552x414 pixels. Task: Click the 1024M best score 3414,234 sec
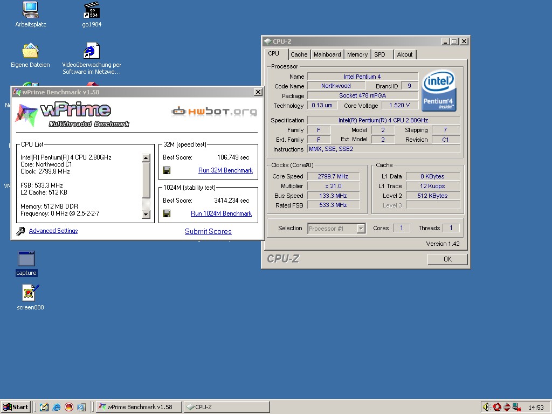coord(232,201)
